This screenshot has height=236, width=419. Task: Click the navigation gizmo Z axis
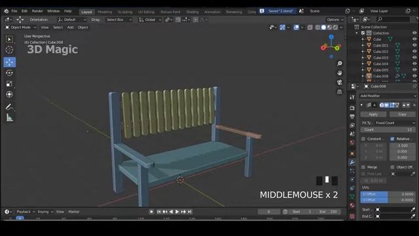click(331, 37)
